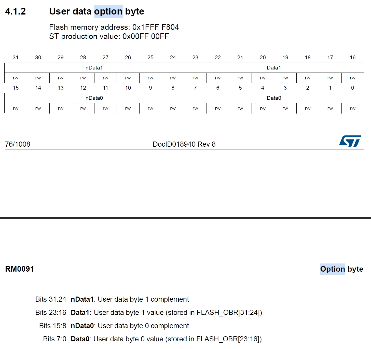This screenshot has height=349, width=371.
Task: Click section number 4.1.2
Action: pos(16,11)
